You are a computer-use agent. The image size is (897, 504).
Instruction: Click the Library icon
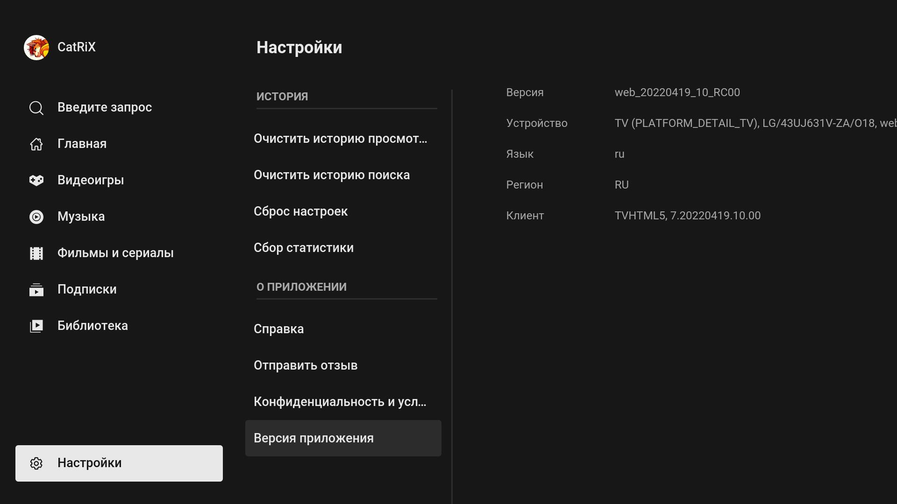point(36,326)
